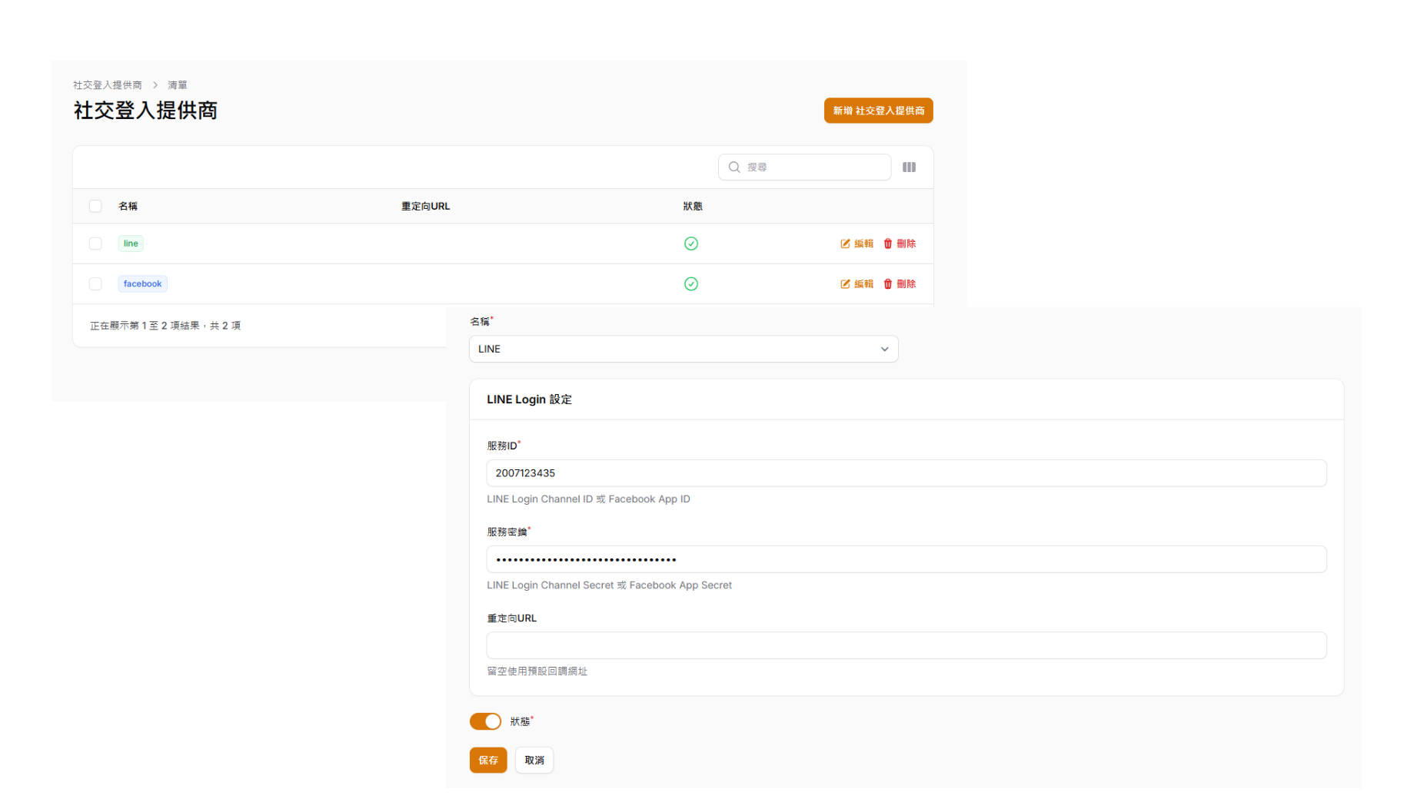Viewport: 1427px width, 802px height.
Task: Click the green status checkmark for facebook
Action: pyautogui.click(x=691, y=284)
